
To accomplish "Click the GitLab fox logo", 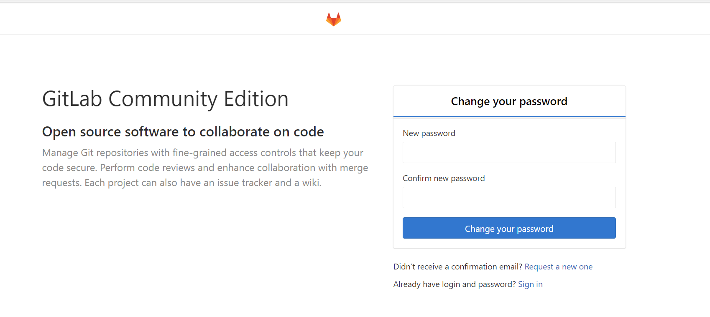I will (334, 19).
